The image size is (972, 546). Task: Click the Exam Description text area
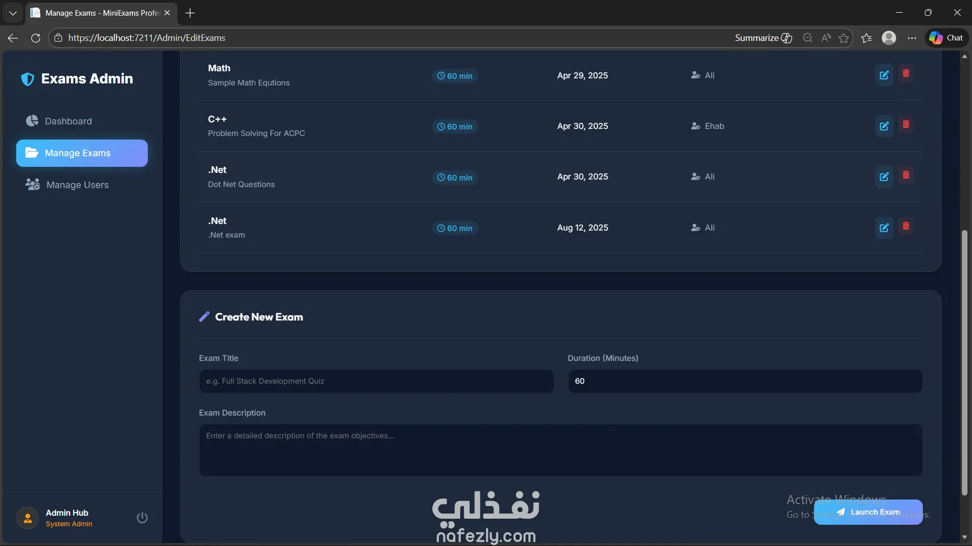coord(560,450)
